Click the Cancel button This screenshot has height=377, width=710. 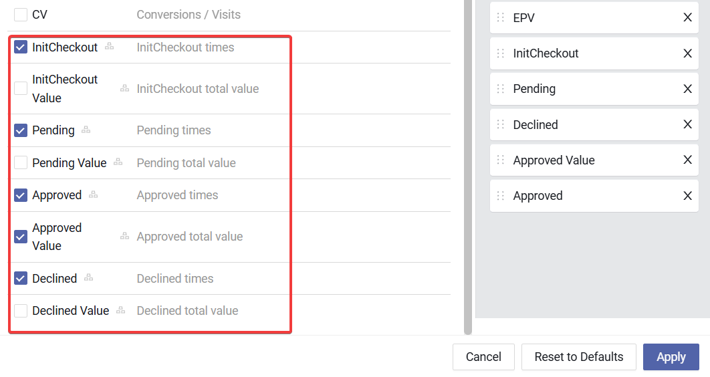(x=483, y=357)
